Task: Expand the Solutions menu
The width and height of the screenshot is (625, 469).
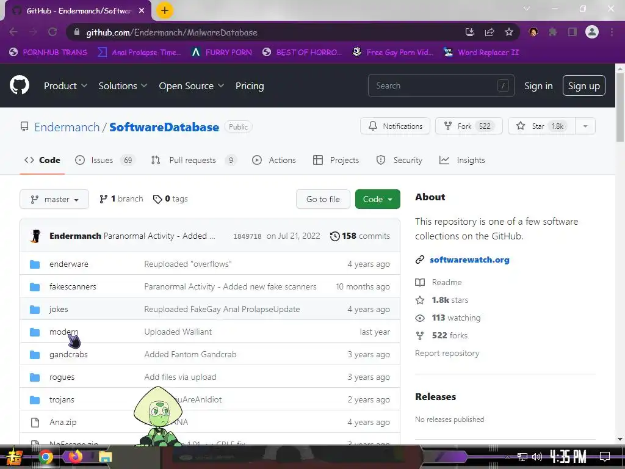Action: click(x=123, y=85)
